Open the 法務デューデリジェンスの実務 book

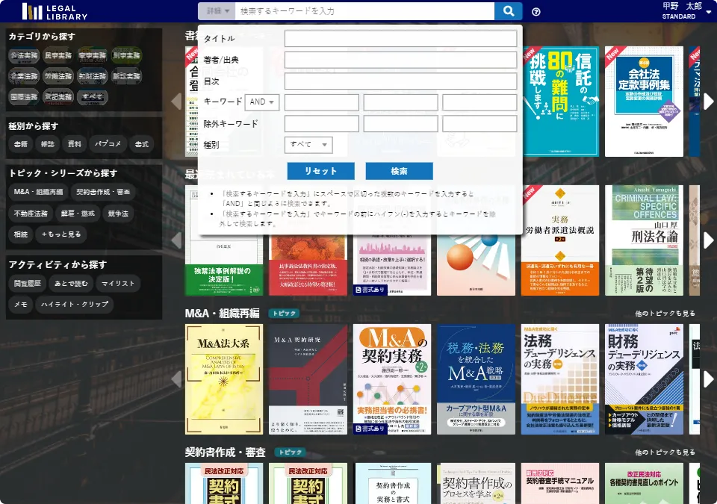click(x=560, y=379)
